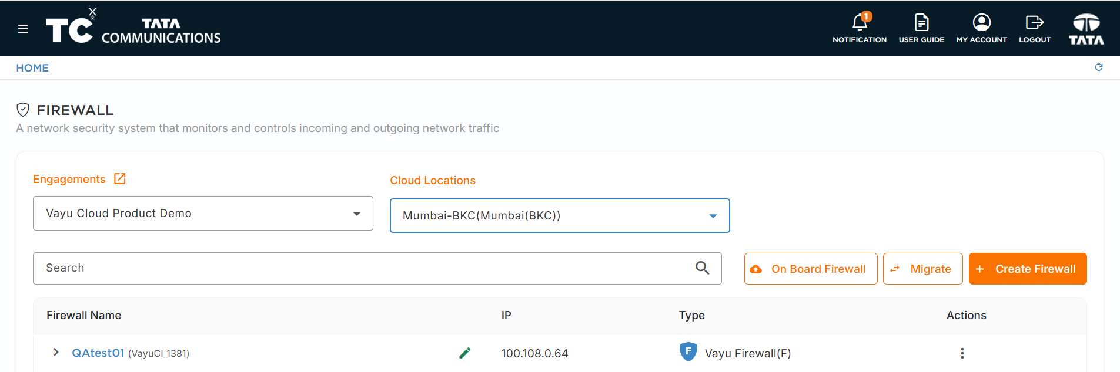The image size is (1120, 372).
Task: Click the search magnifier icon
Action: coord(702,268)
